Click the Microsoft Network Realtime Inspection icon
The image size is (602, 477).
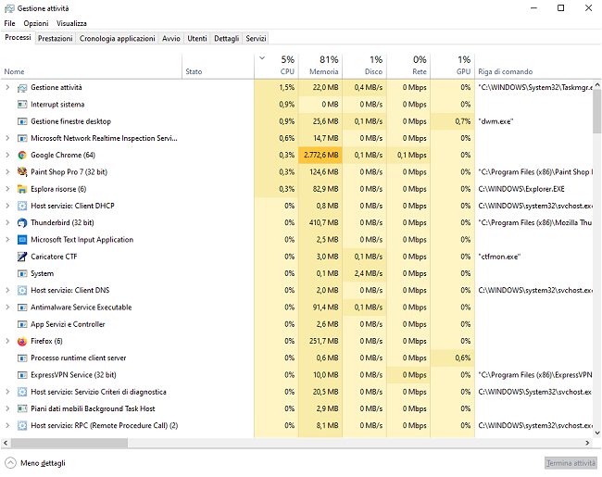pyautogui.click(x=22, y=138)
